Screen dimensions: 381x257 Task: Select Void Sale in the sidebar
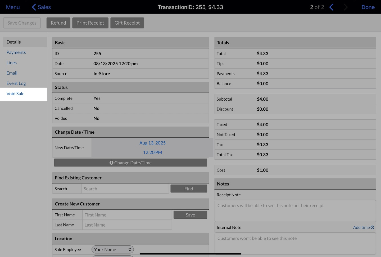pos(16,94)
